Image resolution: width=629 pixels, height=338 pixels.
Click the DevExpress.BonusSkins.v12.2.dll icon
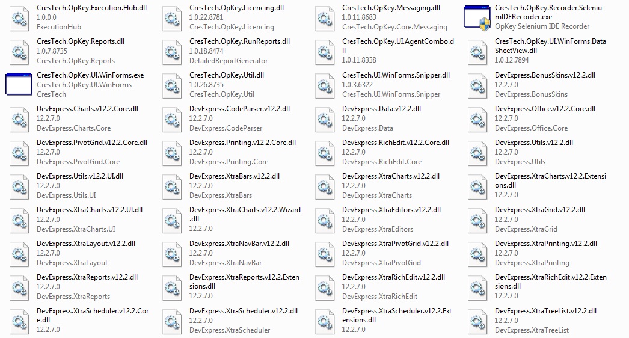(477, 86)
